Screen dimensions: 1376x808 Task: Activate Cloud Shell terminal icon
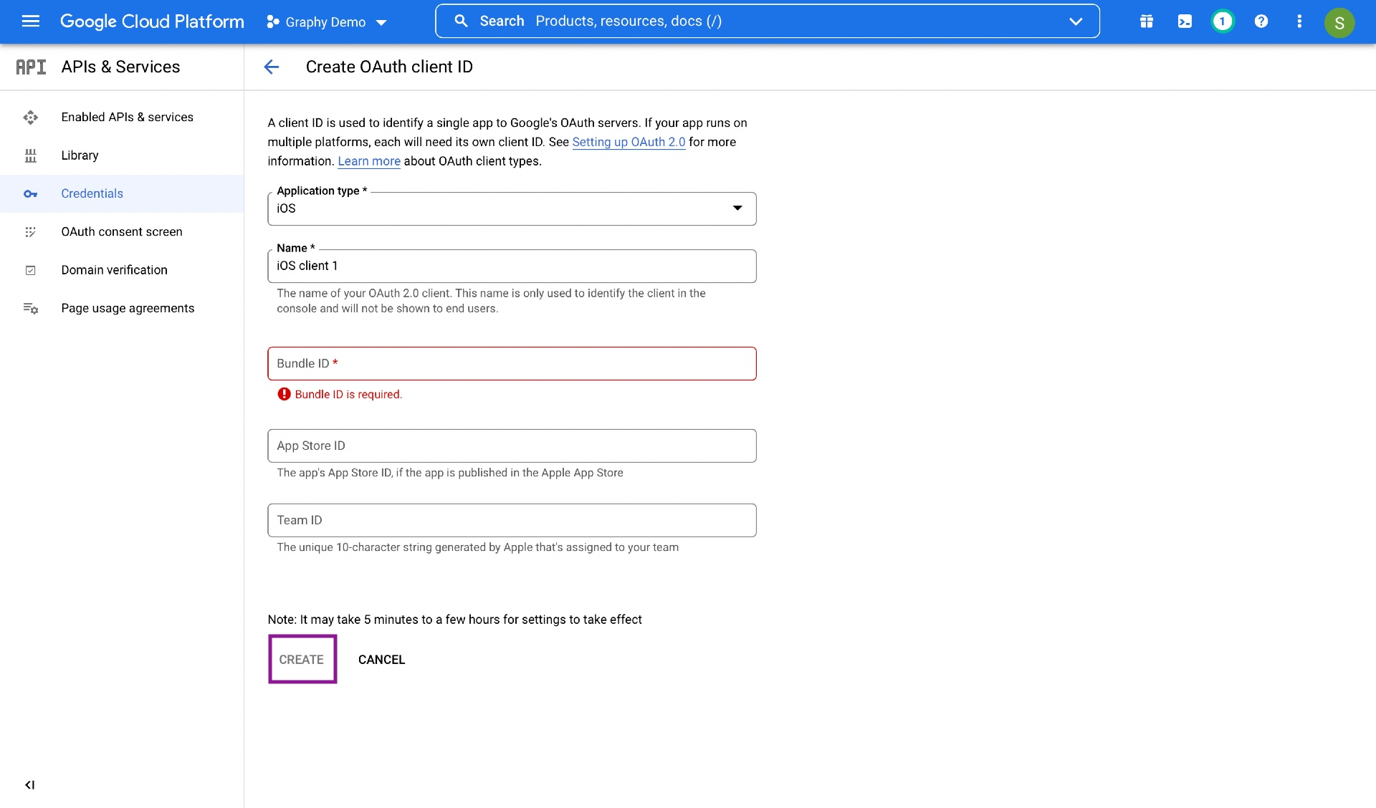[1185, 21]
